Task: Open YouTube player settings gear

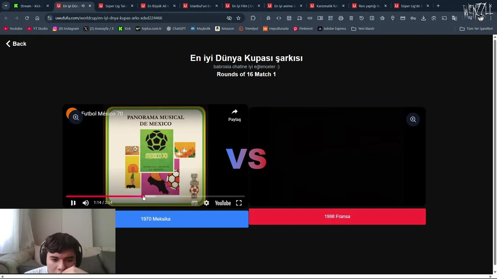Action: pos(207,203)
